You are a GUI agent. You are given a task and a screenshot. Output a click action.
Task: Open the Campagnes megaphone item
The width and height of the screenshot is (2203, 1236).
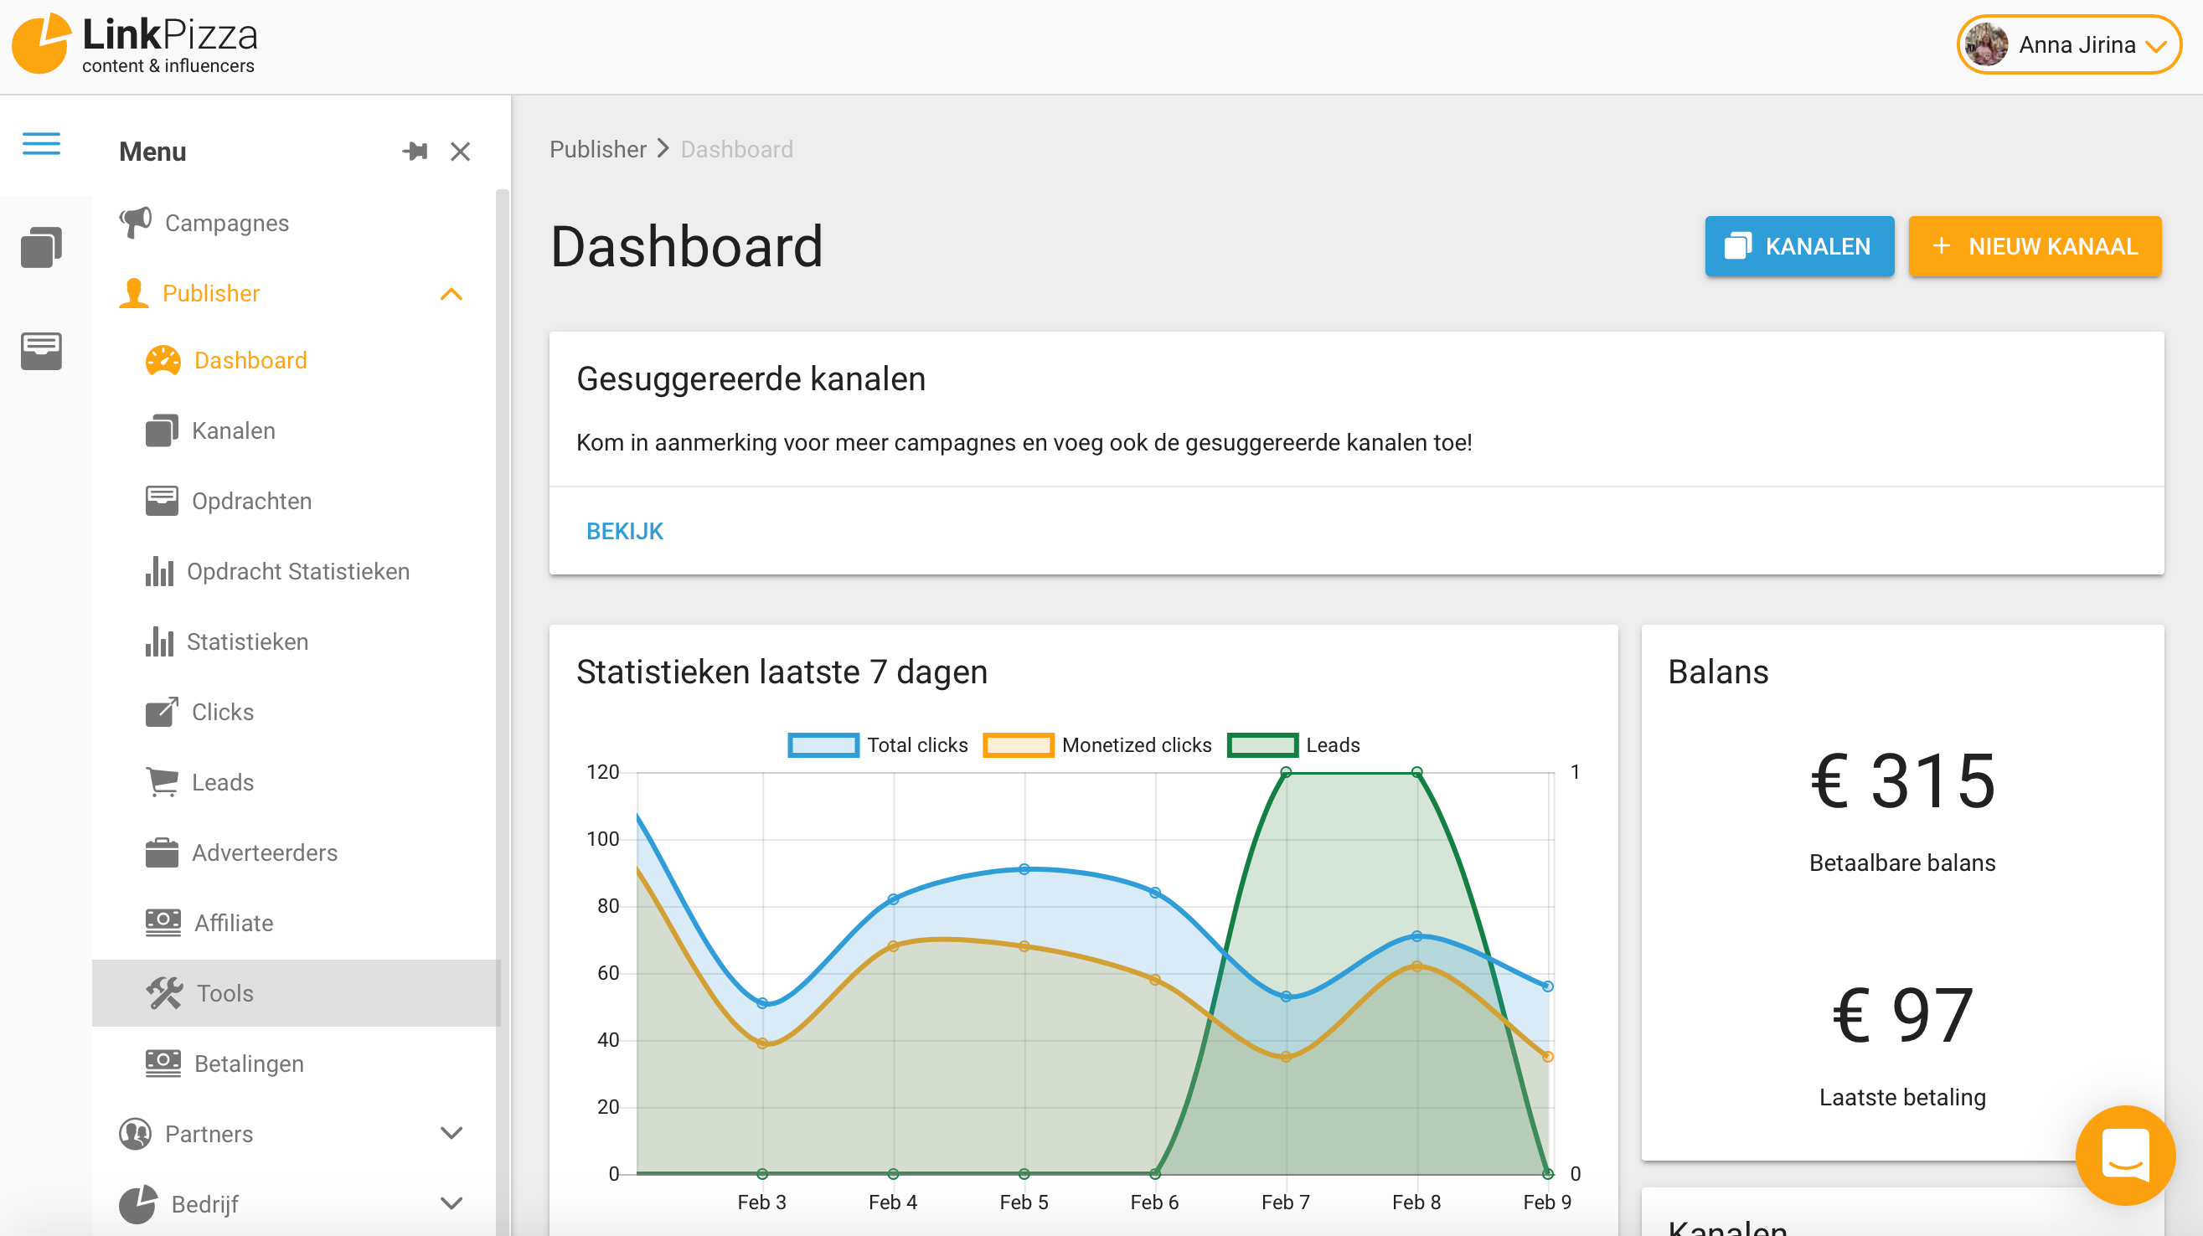click(226, 223)
